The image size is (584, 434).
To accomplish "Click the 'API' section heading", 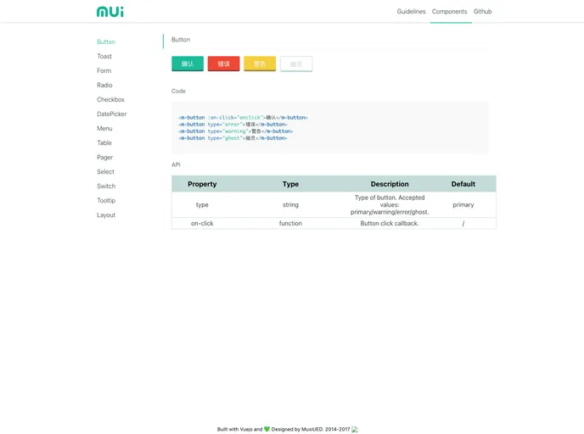I will pos(176,164).
